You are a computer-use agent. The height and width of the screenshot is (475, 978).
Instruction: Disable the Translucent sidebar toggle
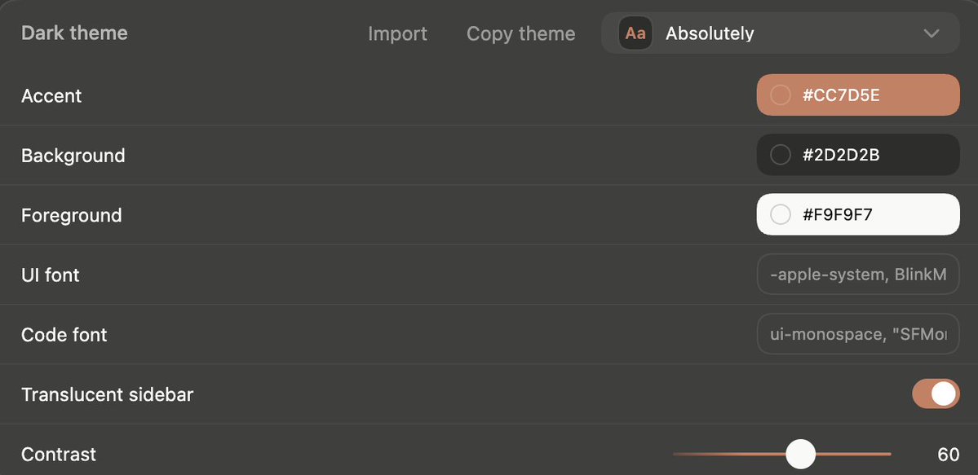click(936, 394)
